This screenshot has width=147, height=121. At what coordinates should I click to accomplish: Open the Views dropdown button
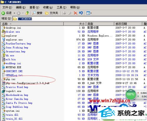[89, 13]
